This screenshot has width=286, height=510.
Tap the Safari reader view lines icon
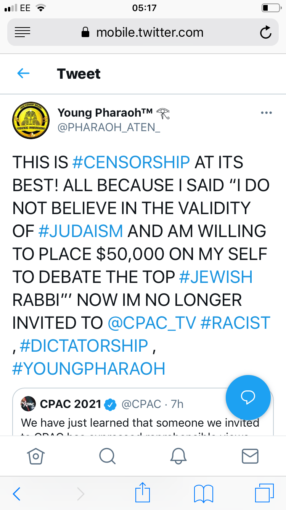tap(22, 32)
